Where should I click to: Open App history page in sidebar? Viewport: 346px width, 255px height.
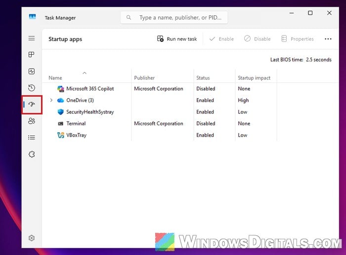point(32,88)
